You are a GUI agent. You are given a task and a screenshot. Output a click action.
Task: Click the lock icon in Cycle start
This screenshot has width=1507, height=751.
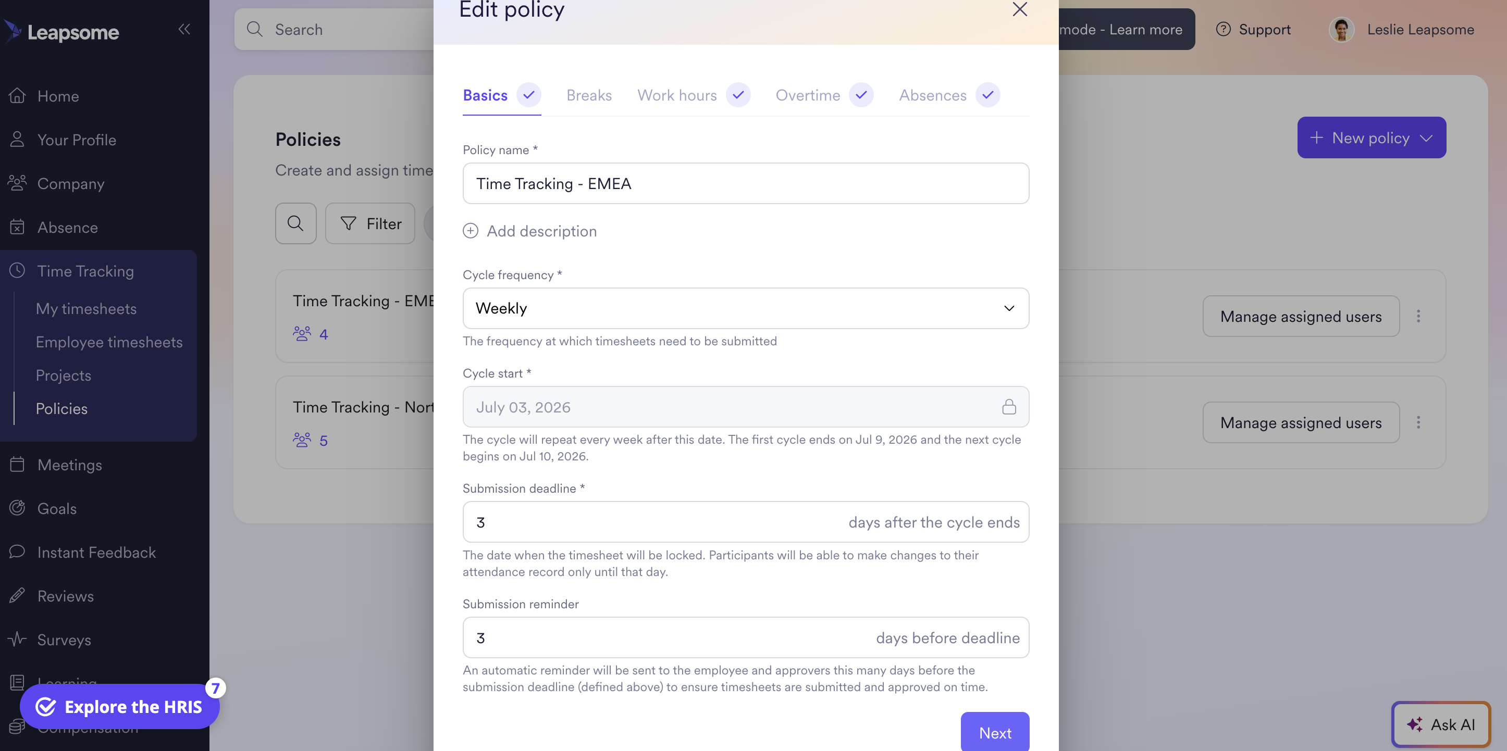click(x=1008, y=407)
